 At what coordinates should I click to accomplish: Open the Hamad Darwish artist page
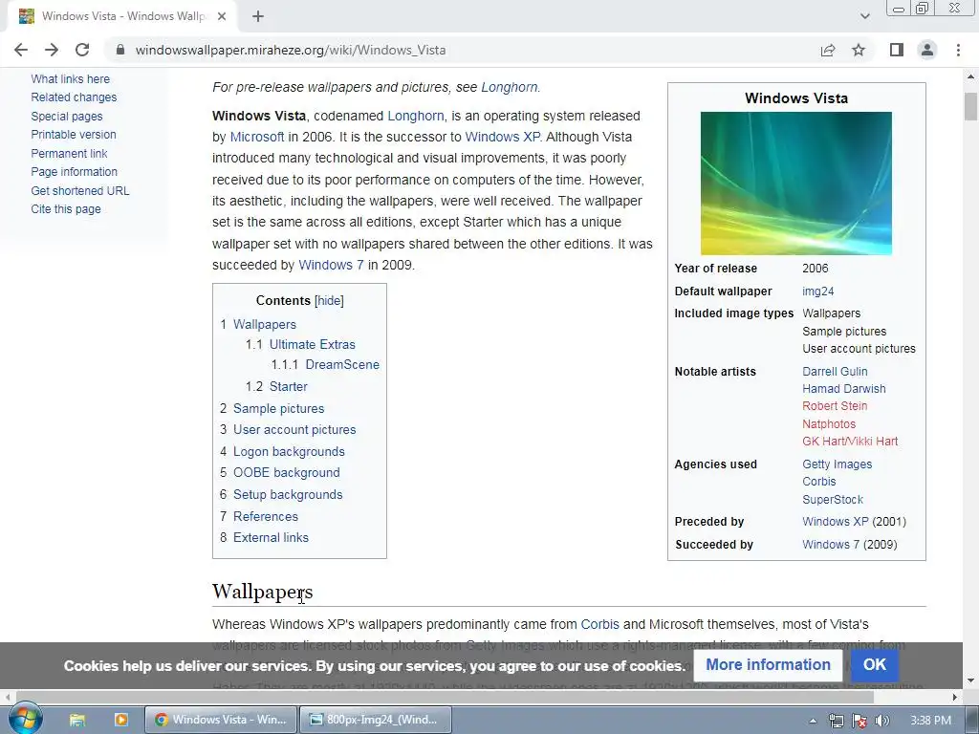point(843,388)
